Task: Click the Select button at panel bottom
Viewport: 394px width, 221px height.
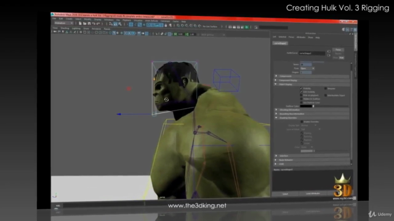Action: click(285, 194)
